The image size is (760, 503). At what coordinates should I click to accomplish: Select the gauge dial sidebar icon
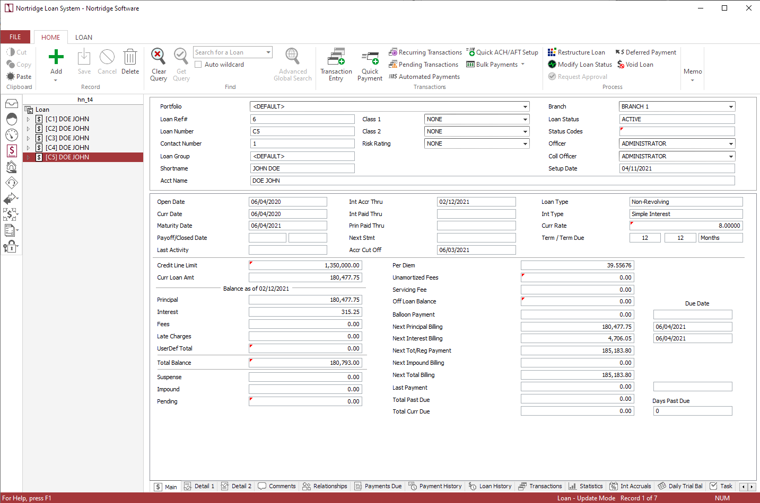(x=12, y=135)
